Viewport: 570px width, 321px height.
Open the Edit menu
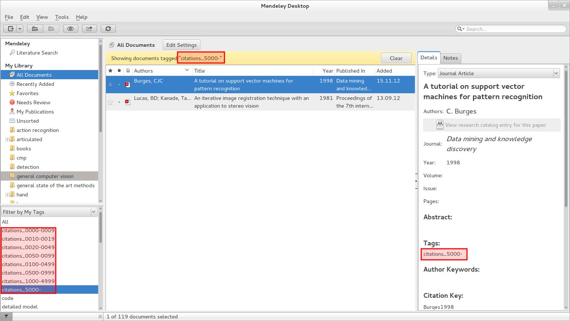click(24, 17)
